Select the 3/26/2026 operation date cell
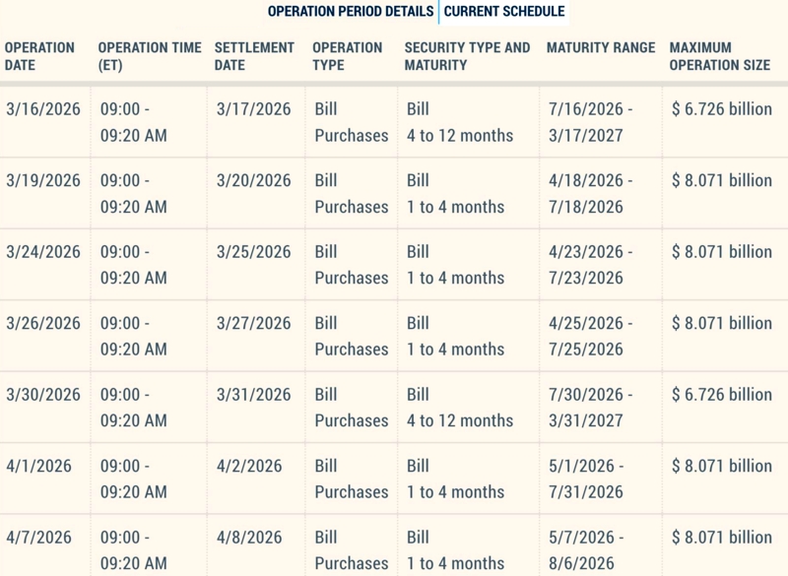This screenshot has height=576, width=788. [x=42, y=324]
